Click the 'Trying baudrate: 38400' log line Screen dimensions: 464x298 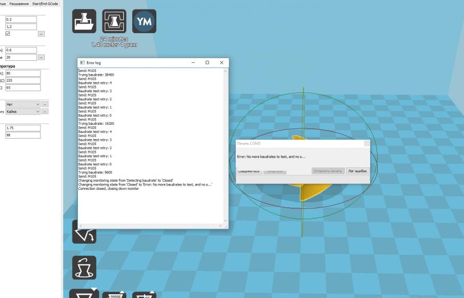click(96, 75)
